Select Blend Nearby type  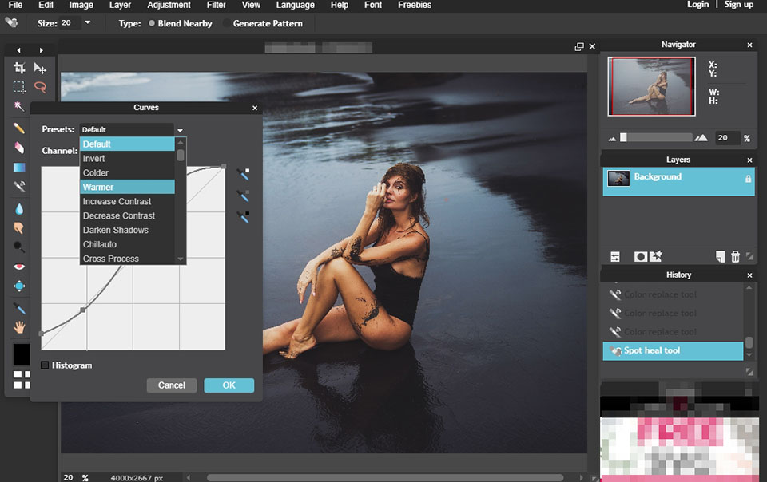tap(152, 23)
